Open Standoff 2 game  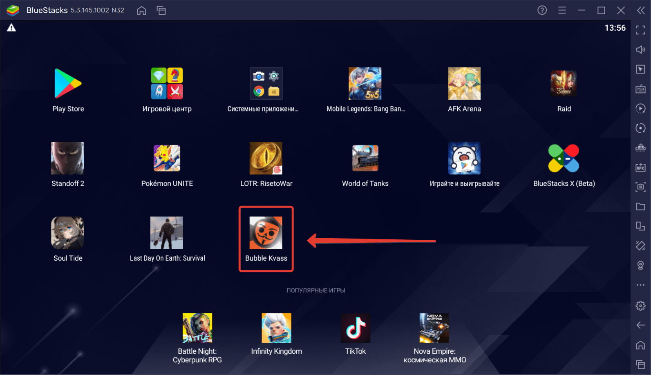(x=67, y=158)
